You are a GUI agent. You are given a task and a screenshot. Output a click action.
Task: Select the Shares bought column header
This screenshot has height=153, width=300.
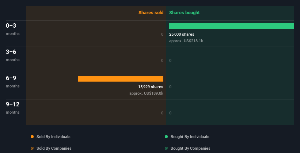click(184, 13)
